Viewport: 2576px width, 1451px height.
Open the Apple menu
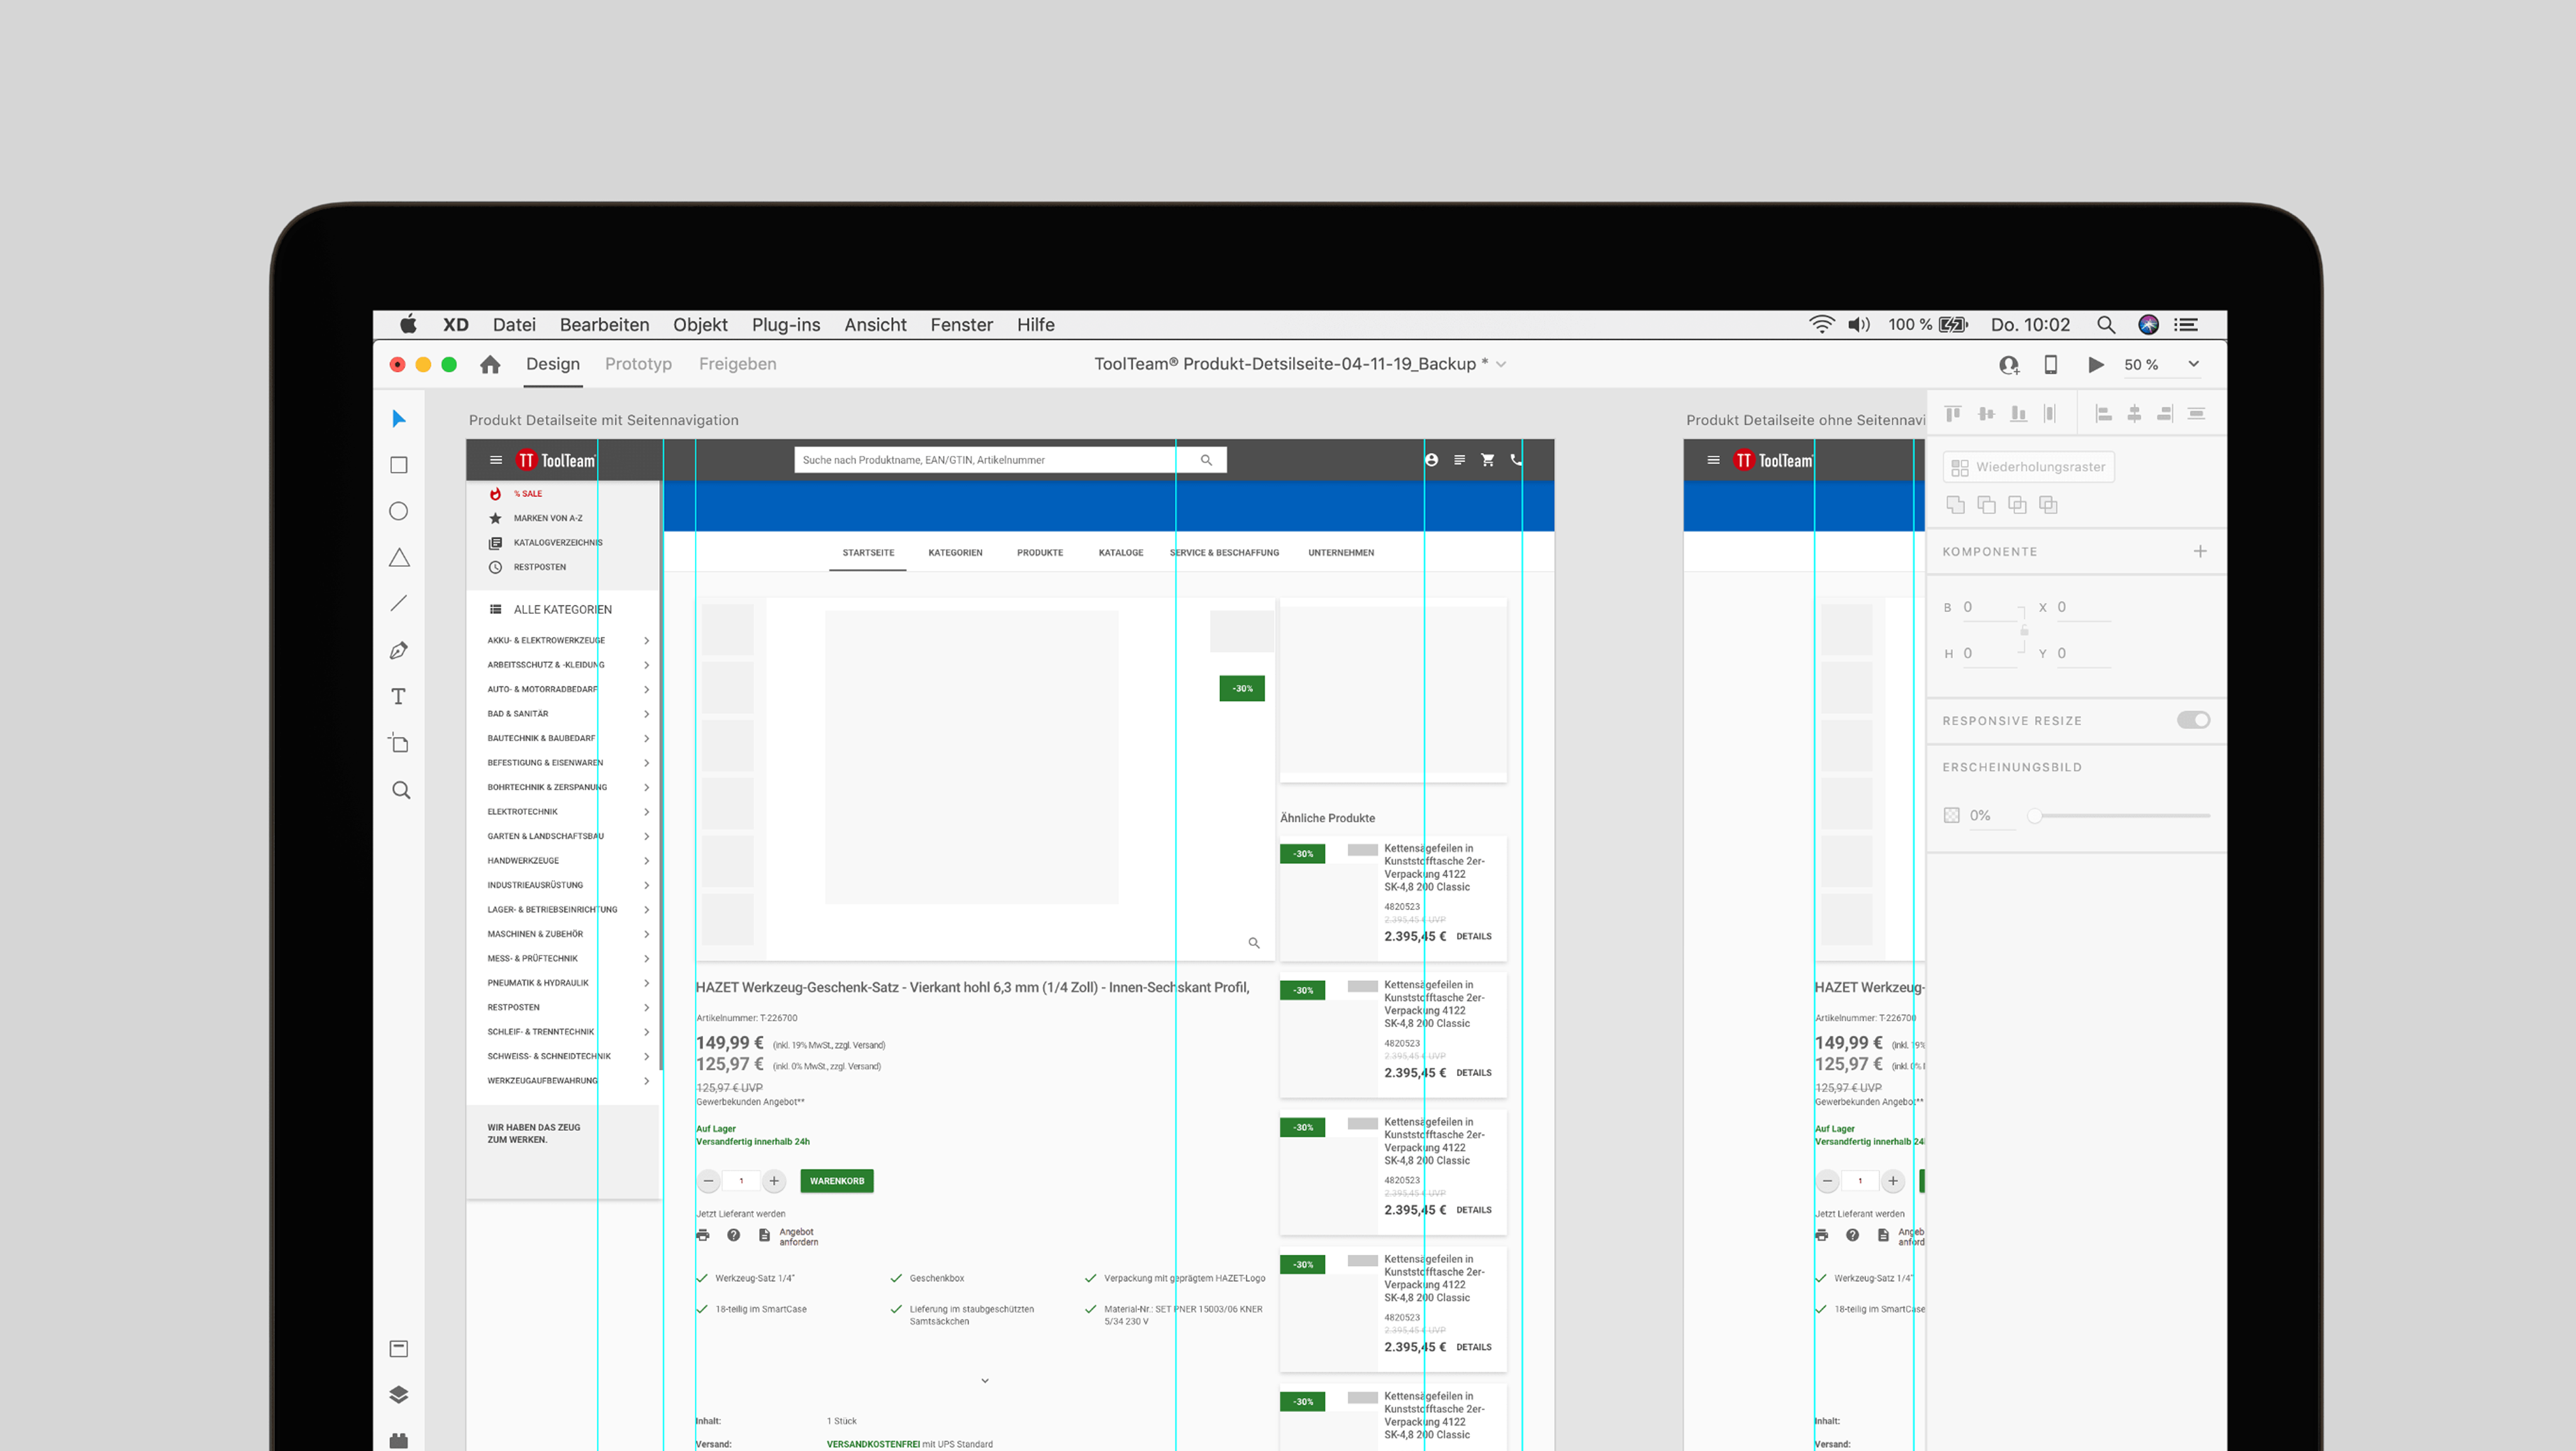click(x=408, y=324)
